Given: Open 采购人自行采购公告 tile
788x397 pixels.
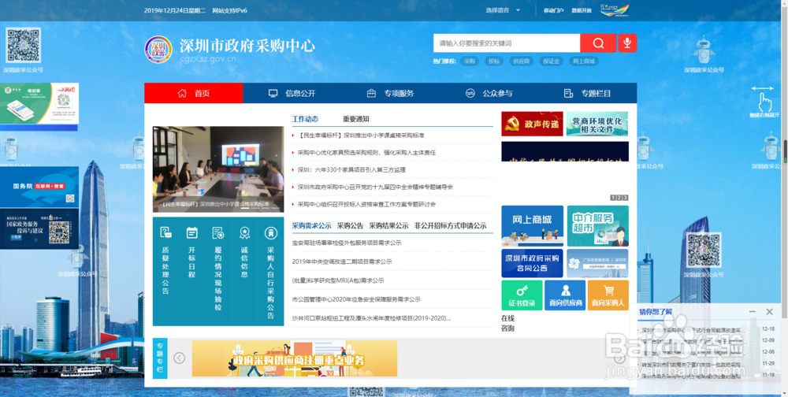Looking at the screenshot, I should (270, 272).
